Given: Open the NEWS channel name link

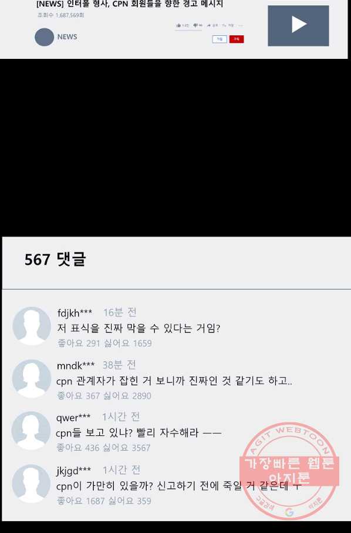Looking at the screenshot, I should 67,36.
